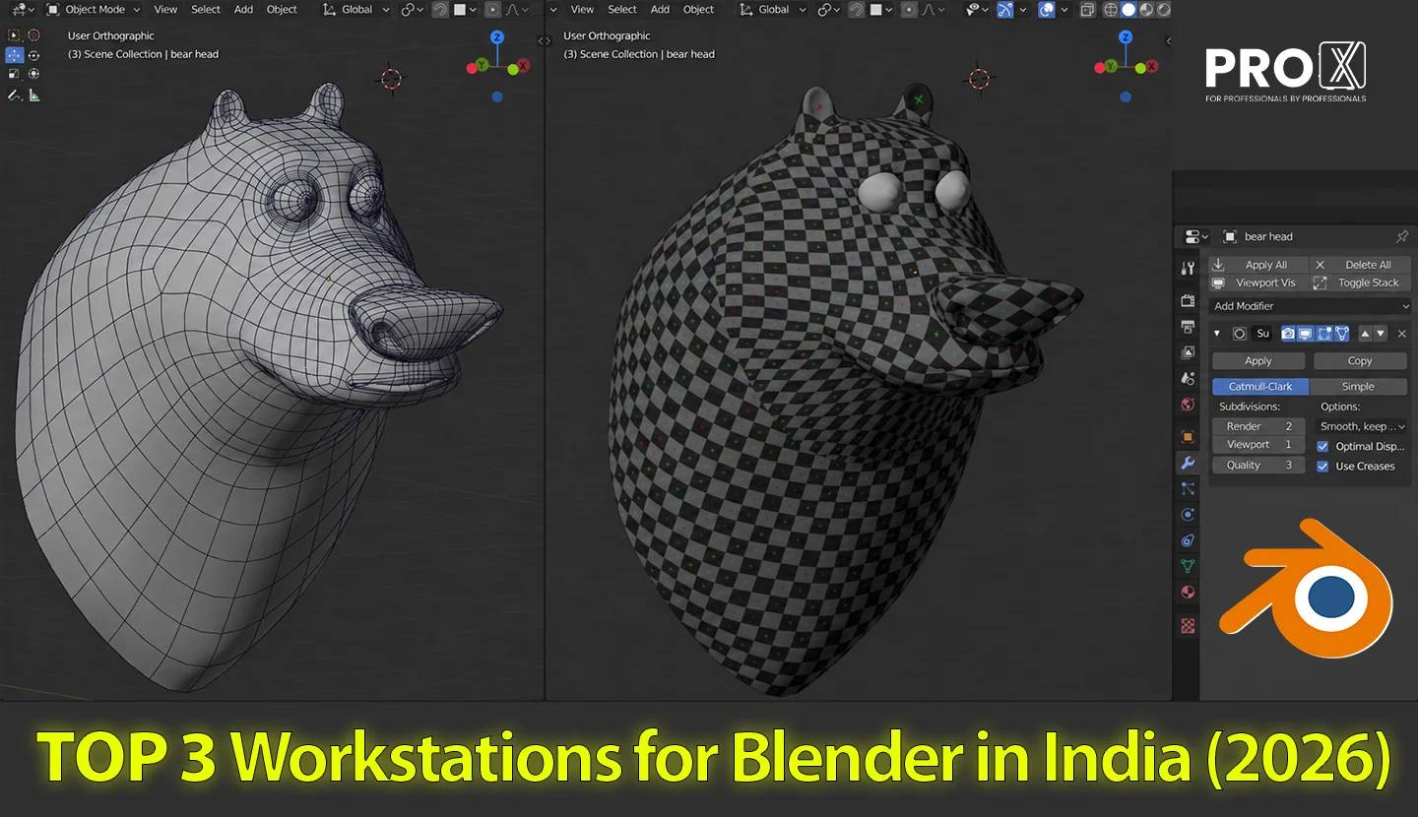Open left viewport Object menu
Image resolution: width=1418 pixels, height=817 pixels.
pos(282,10)
